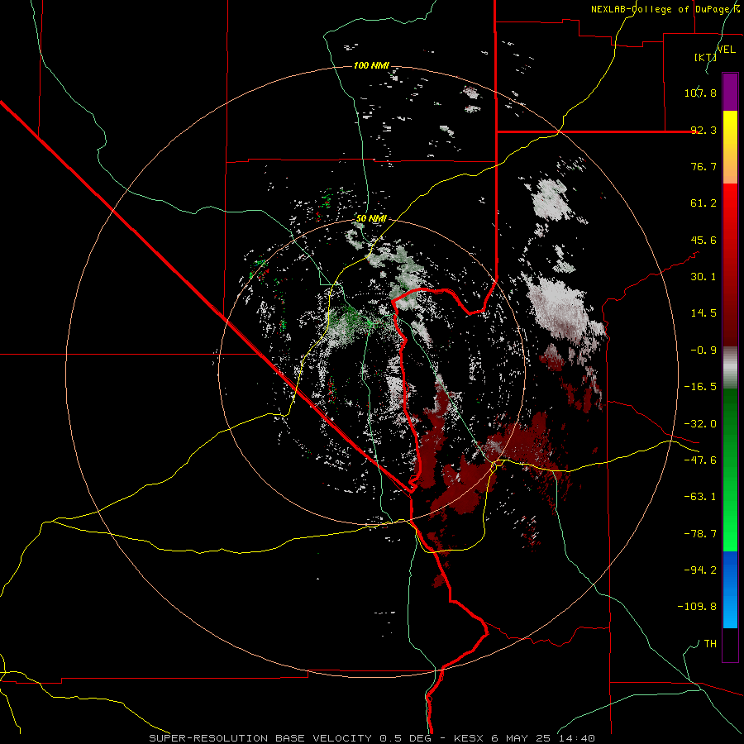Screen dimensions: 744x744
Task: Click the purple top segment of the color bar
Action: coord(730,92)
